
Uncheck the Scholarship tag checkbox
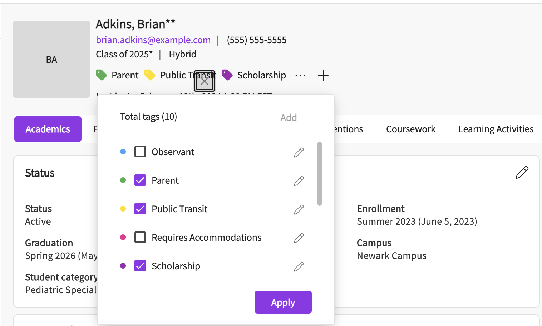coord(140,266)
